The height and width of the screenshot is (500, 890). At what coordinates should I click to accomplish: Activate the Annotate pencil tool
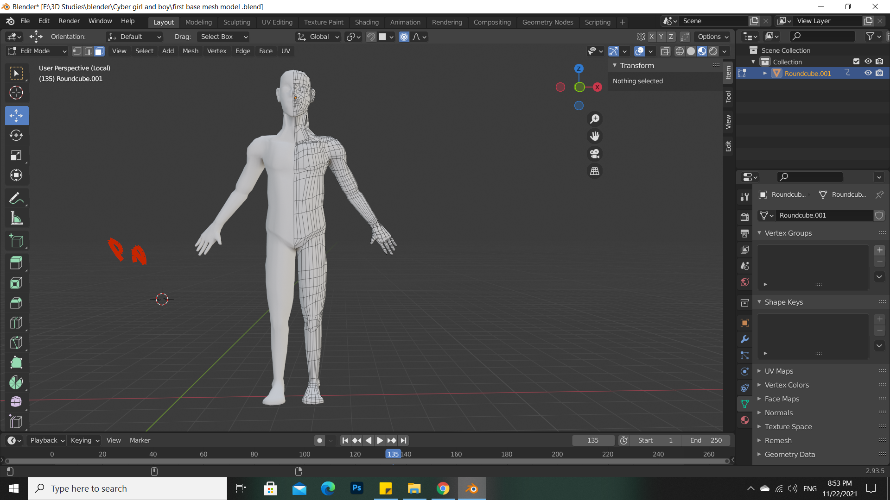tap(16, 199)
